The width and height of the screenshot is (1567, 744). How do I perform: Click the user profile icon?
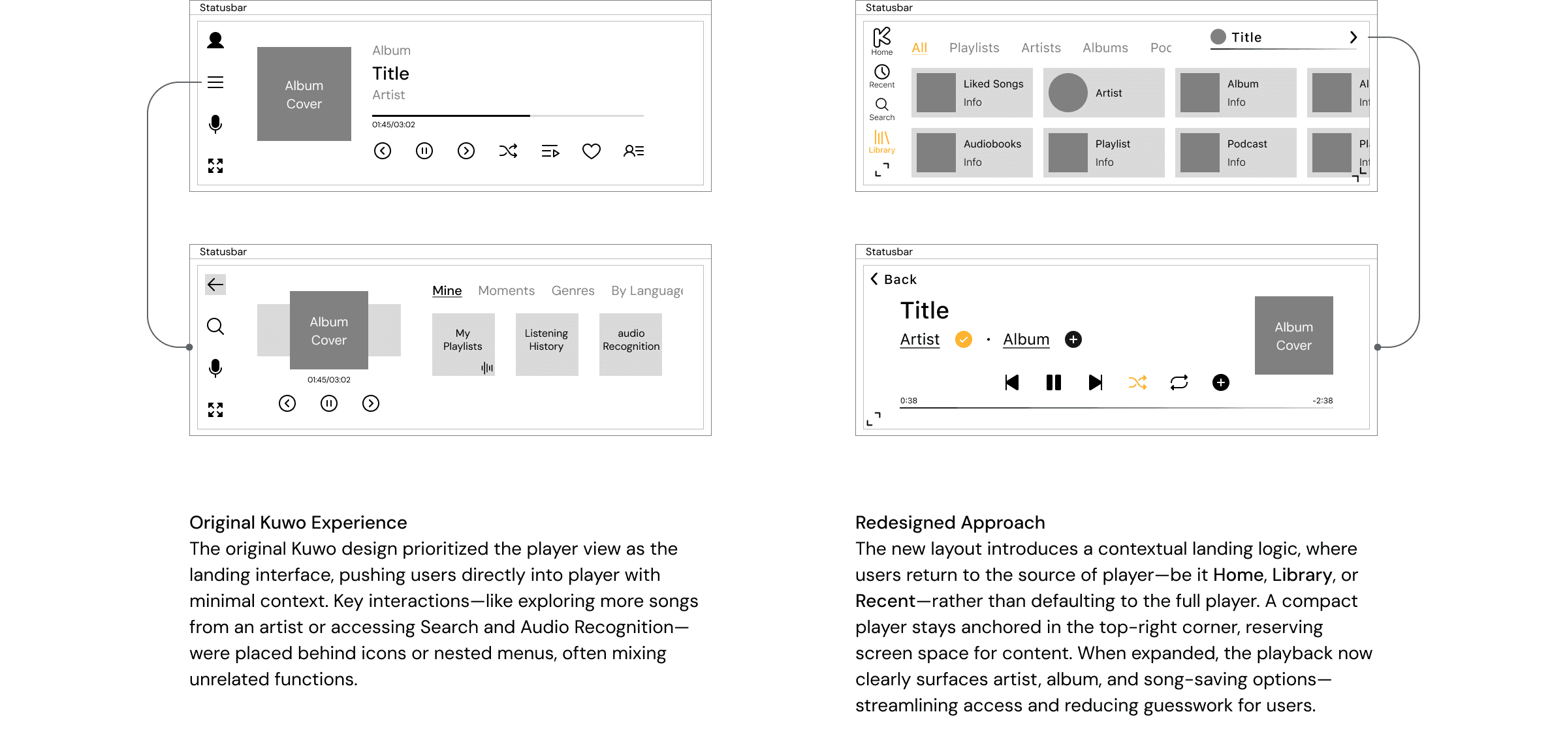(215, 40)
